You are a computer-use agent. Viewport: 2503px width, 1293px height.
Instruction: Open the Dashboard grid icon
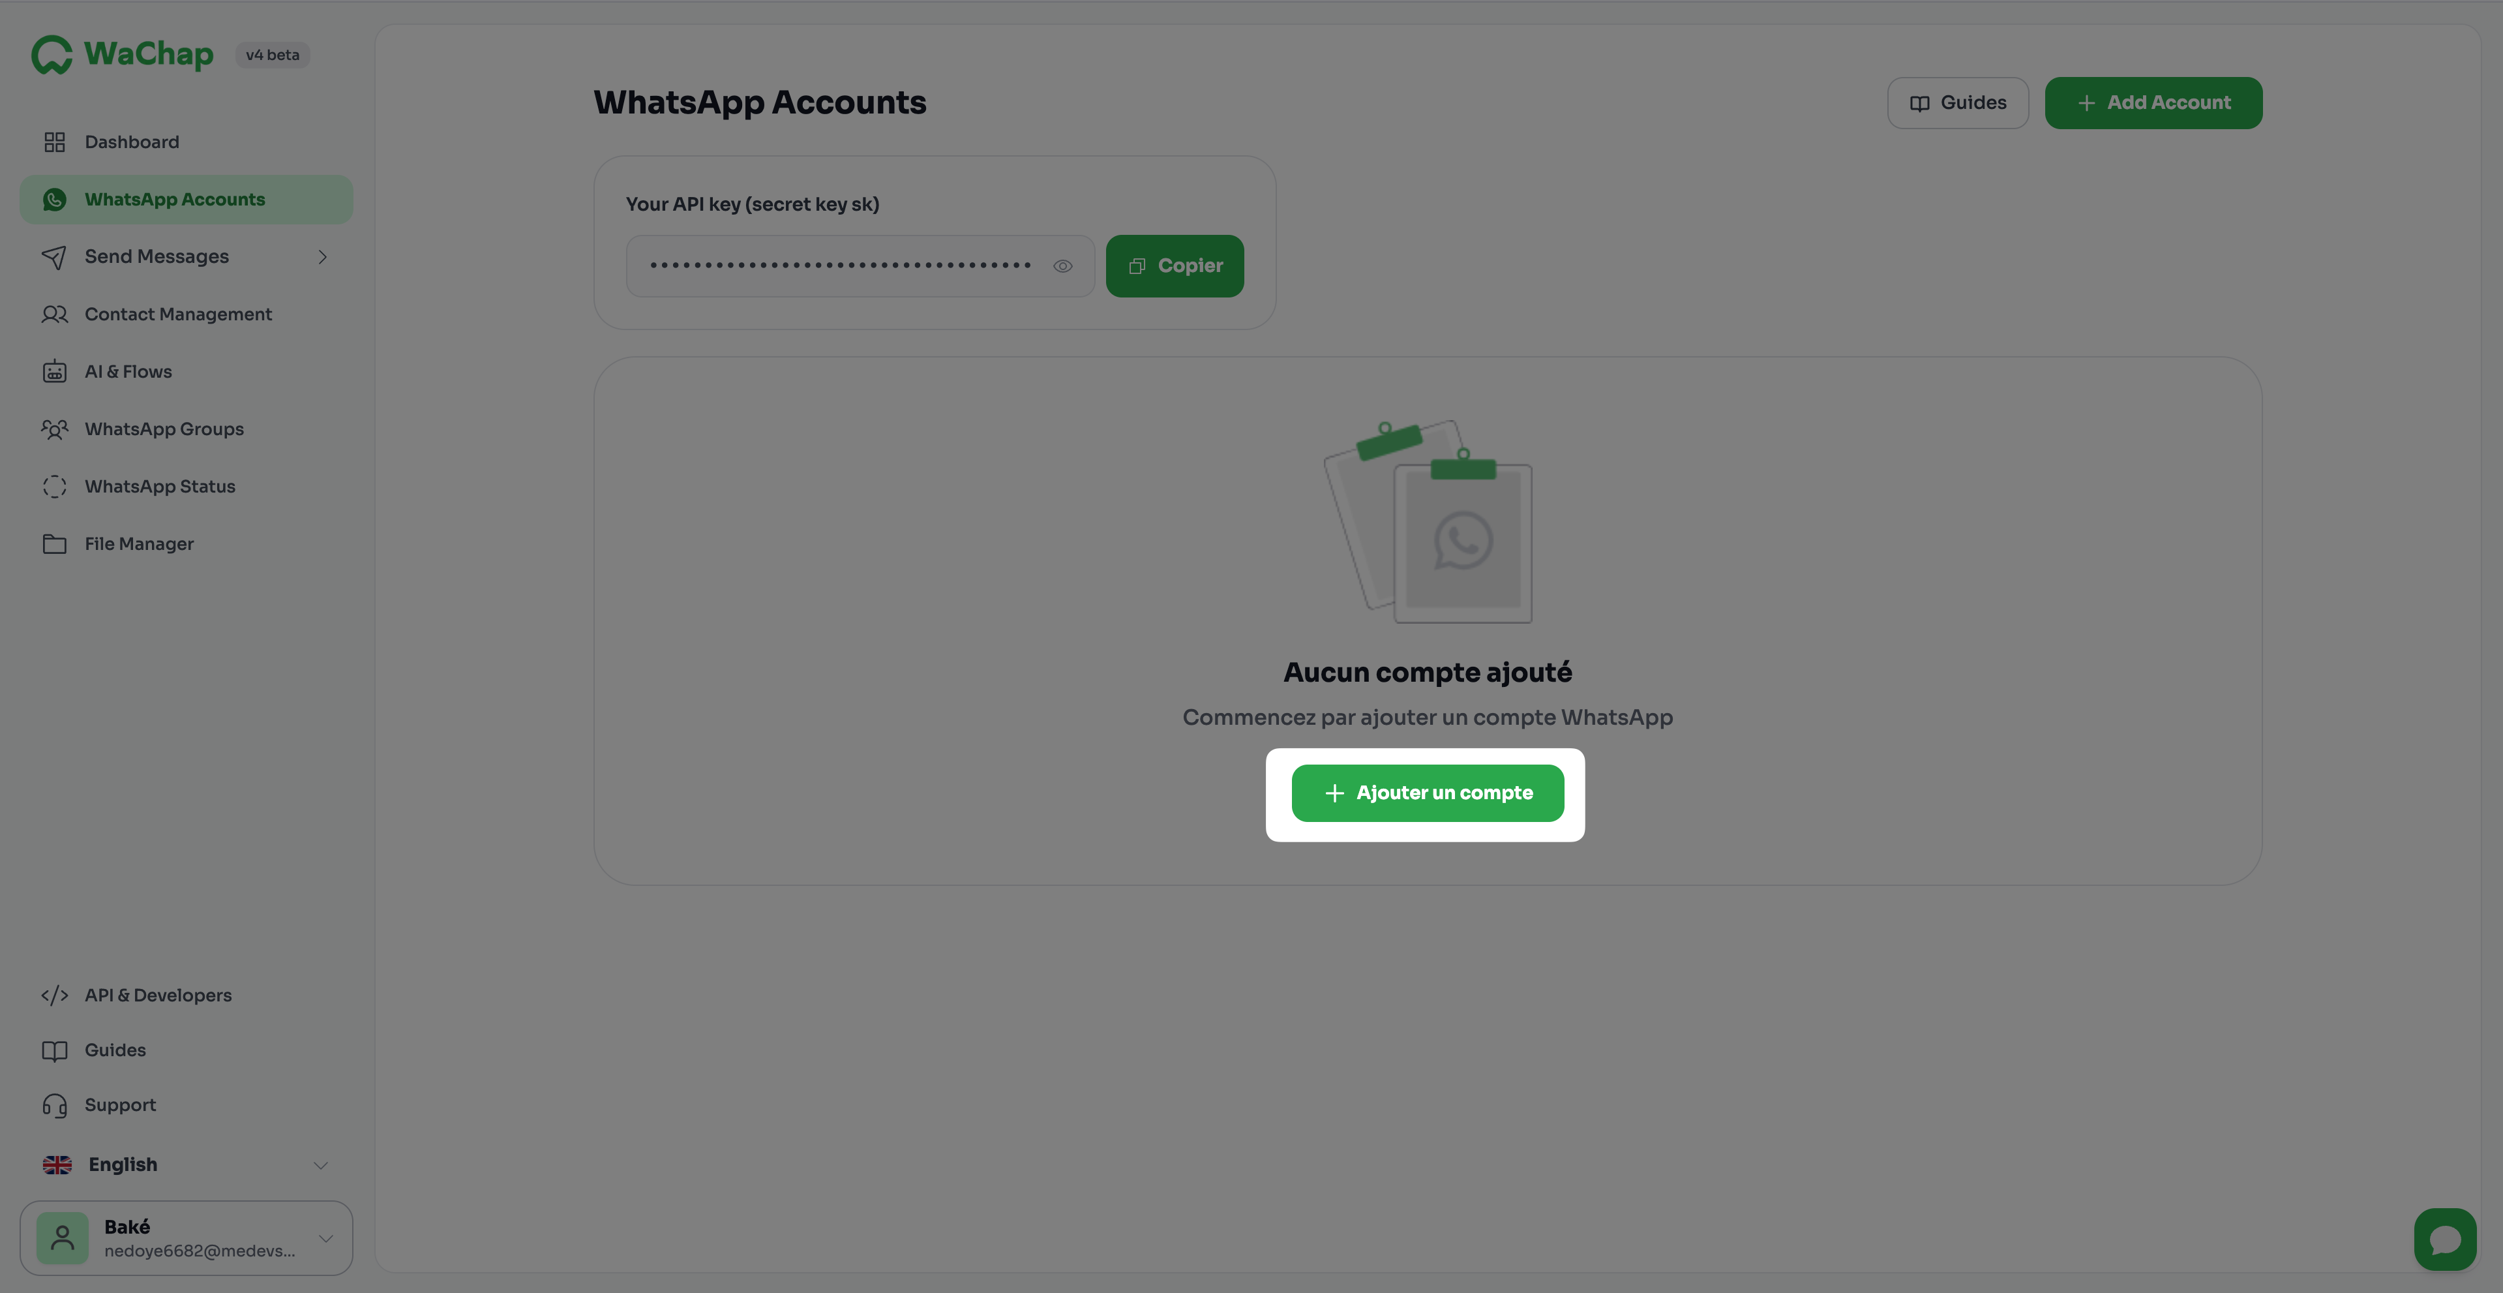click(x=54, y=142)
